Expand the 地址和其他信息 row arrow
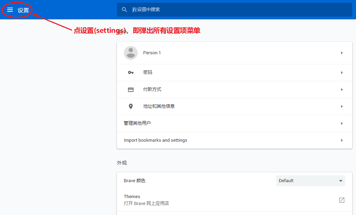356x215 pixels. coord(342,106)
